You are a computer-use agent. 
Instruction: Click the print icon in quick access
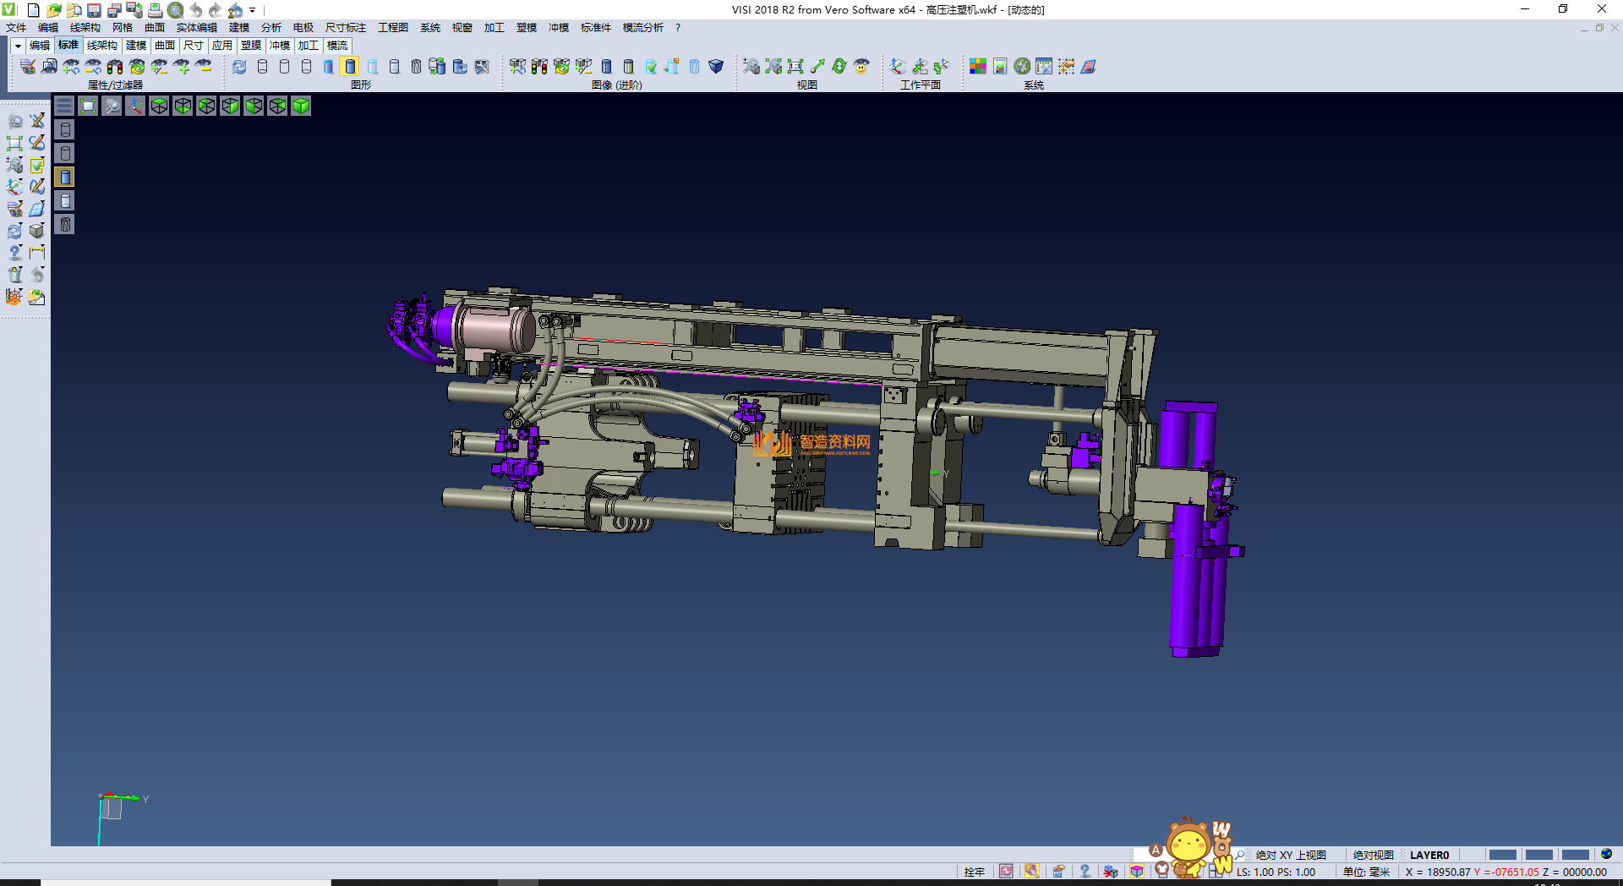pyautogui.click(x=155, y=10)
